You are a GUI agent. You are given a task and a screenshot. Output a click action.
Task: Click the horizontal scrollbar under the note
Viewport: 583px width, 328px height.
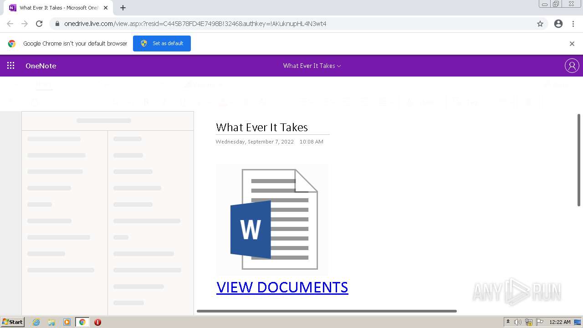coord(327,311)
